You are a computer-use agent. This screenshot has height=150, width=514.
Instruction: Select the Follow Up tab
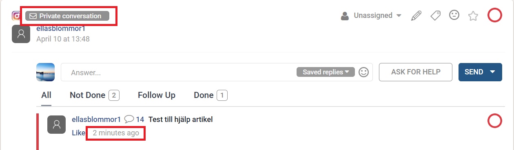[157, 95]
